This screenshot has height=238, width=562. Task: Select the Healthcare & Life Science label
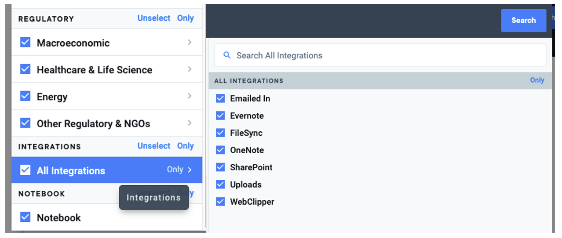pyautogui.click(x=95, y=70)
